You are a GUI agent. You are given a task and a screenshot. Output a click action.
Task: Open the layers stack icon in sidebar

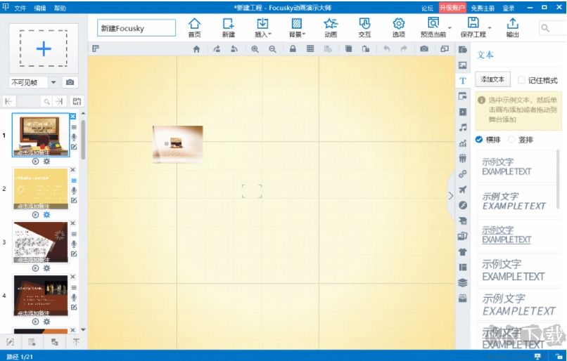[462, 282]
